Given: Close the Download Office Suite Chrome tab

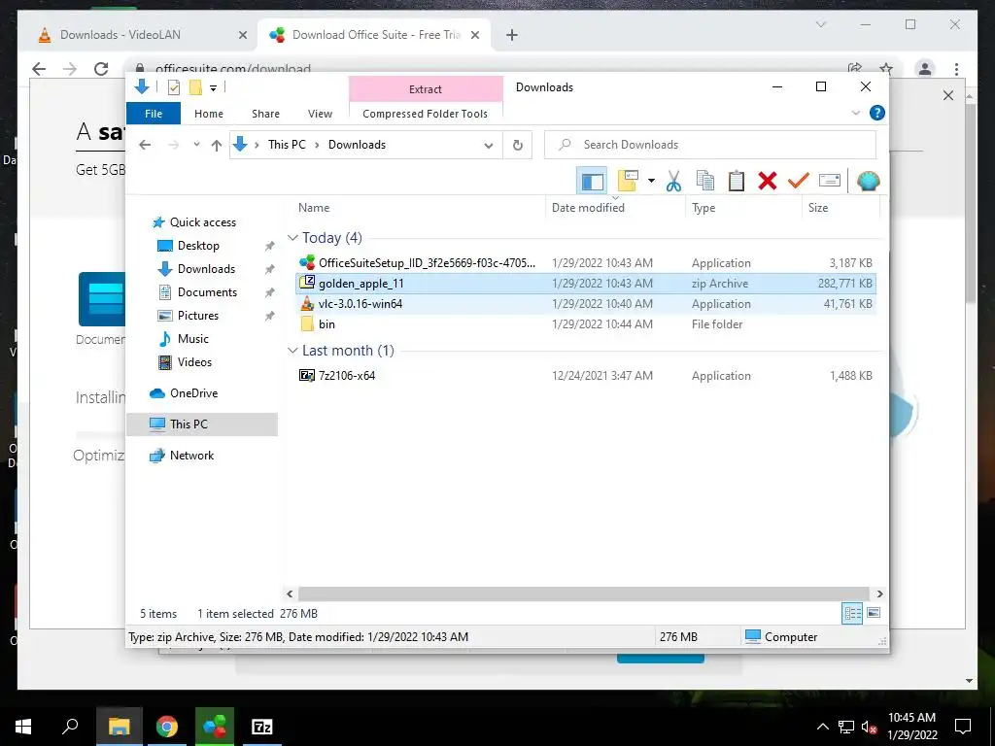Looking at the screenshot, I should tap(474, 35).
